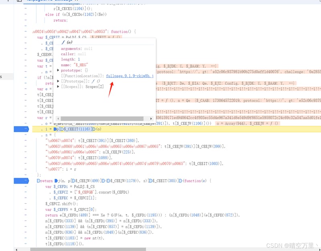The width and height of the screenshot is (321, 251).
Task: Click the 't[$_CEFDi(1118)]()' code line
Action: click(x=65, y=244)
